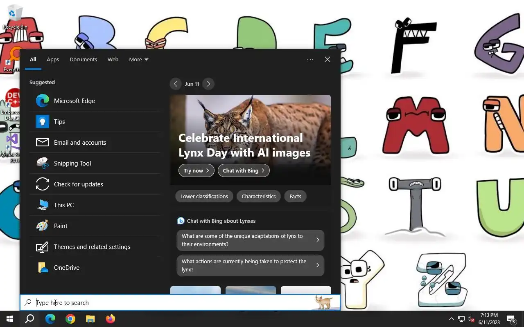Select the Lower classifications chip
524x327 pixels.
(x=204, y=196)
